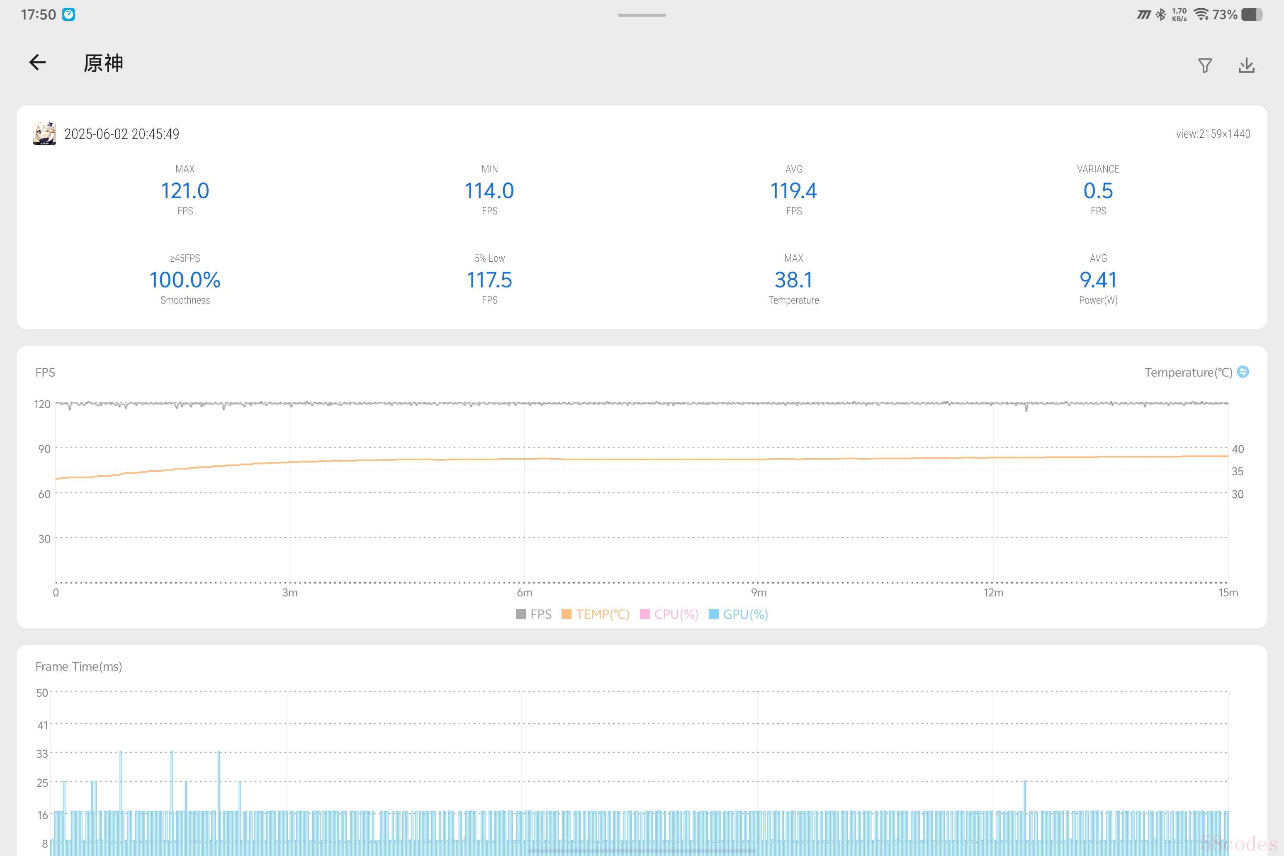Switch the Temperature axis swap icon
1284x856 pixels.
1243,372
